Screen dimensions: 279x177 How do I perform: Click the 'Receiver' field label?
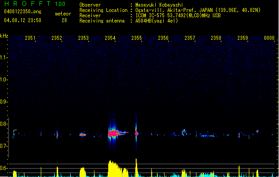tap(90, 15)
